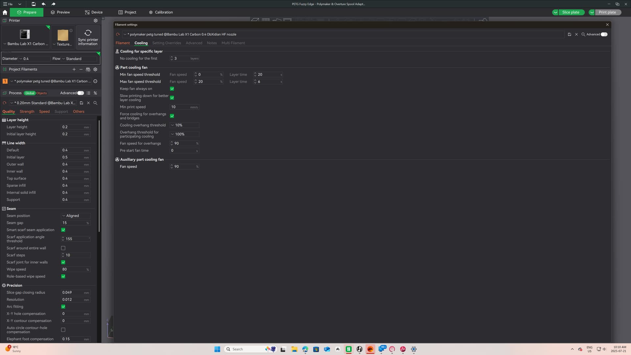This screenshot has height=355, width=631.
Task: Open Outlook from taskbar
Action: pyautogui.click(x=327, y=349)
